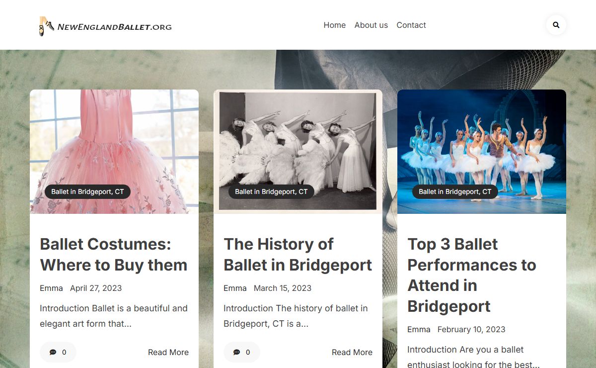The image size is (596, 368).
Task: Open comments bubble on Ballet Costumes post
Action: click(x=58, y=352)
